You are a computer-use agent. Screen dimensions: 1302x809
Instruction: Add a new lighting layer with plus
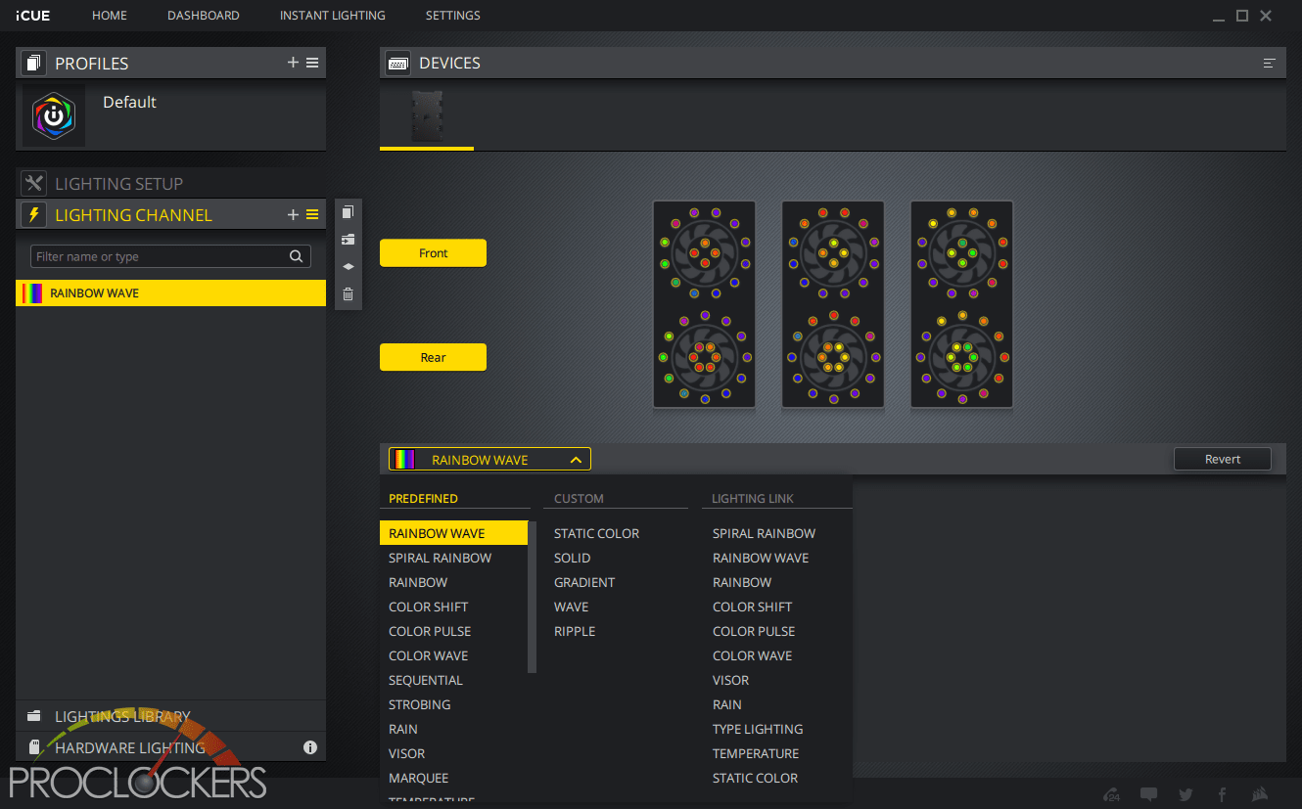click(x=293, y=214)
